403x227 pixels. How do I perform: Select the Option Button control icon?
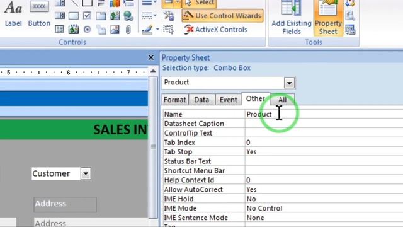point(87,30)
